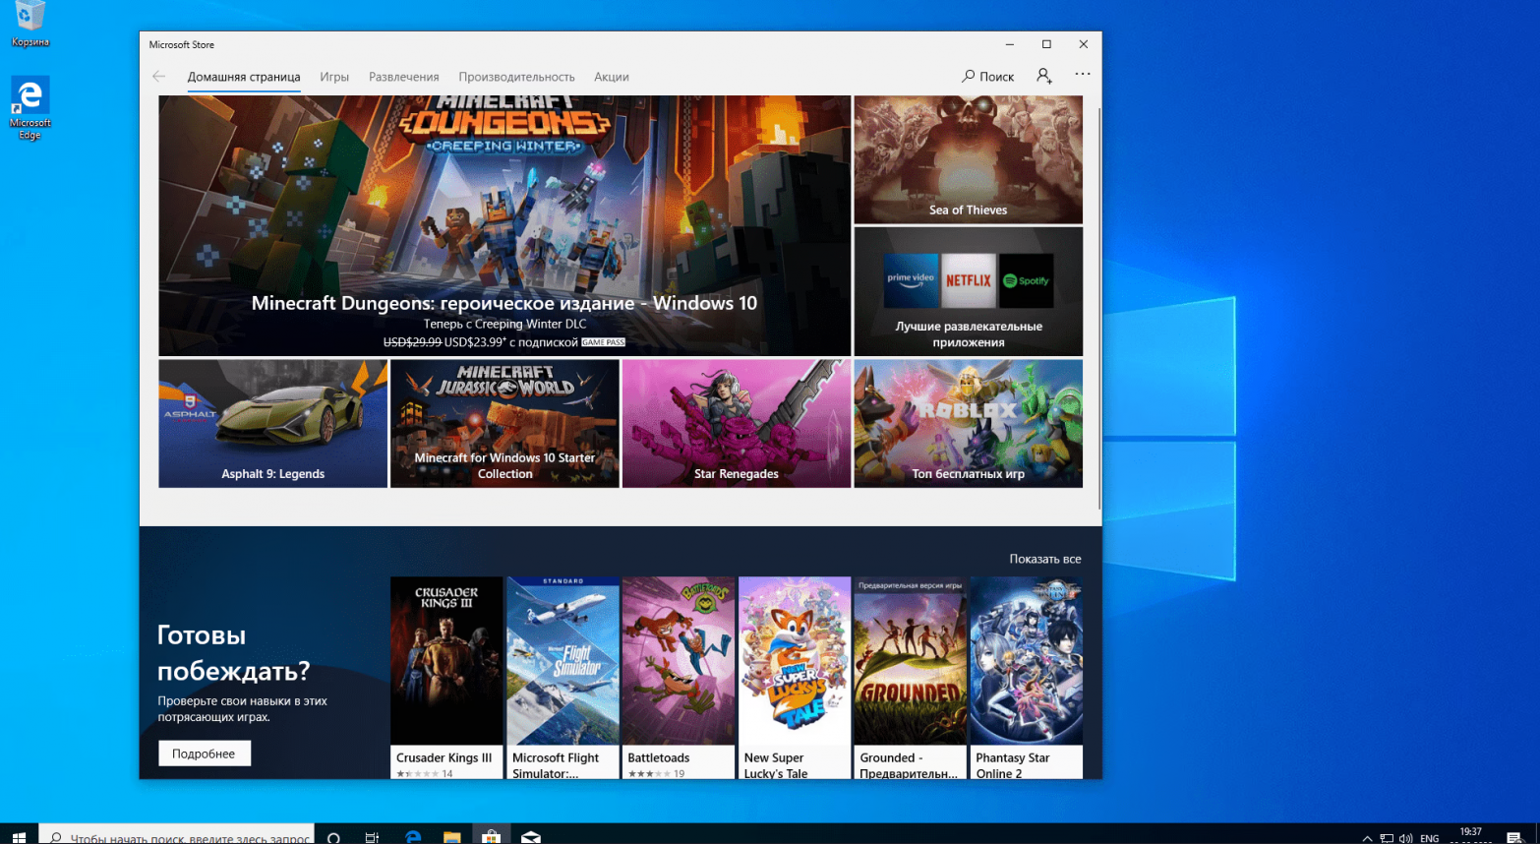
Task: Open the three-dots more menu
Action: (1083, 75)
